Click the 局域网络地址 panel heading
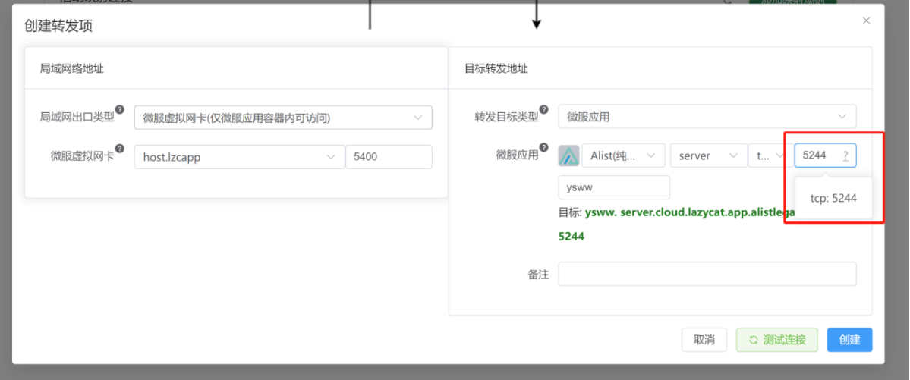This screenshot has height=380, width=910. [x=71, y=68]
